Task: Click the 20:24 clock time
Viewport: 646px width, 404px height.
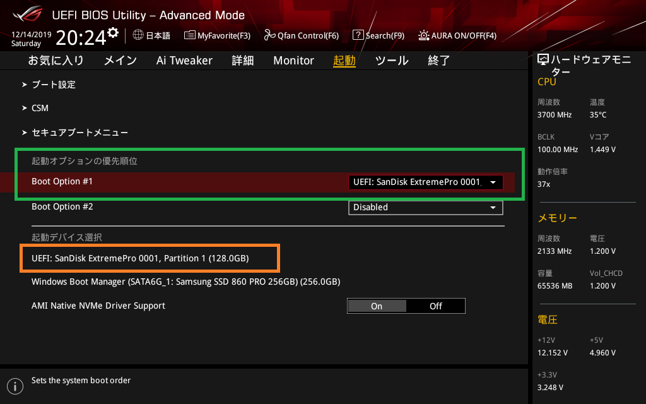Action: point(81,37)
